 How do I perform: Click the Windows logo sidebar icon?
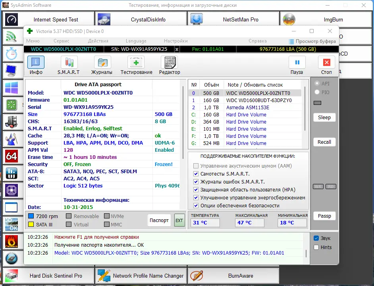pos(11,88)
